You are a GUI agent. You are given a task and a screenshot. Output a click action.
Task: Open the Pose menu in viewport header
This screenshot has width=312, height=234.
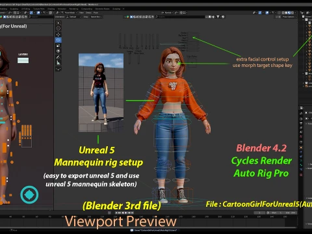point(96,13)
